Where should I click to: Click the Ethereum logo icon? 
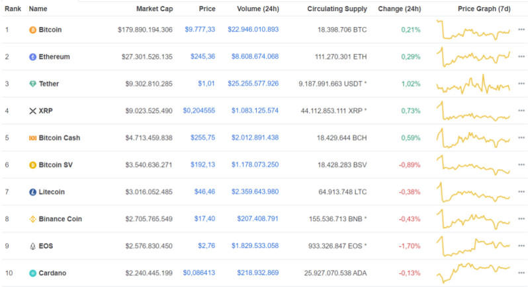[x=32, y=57]
